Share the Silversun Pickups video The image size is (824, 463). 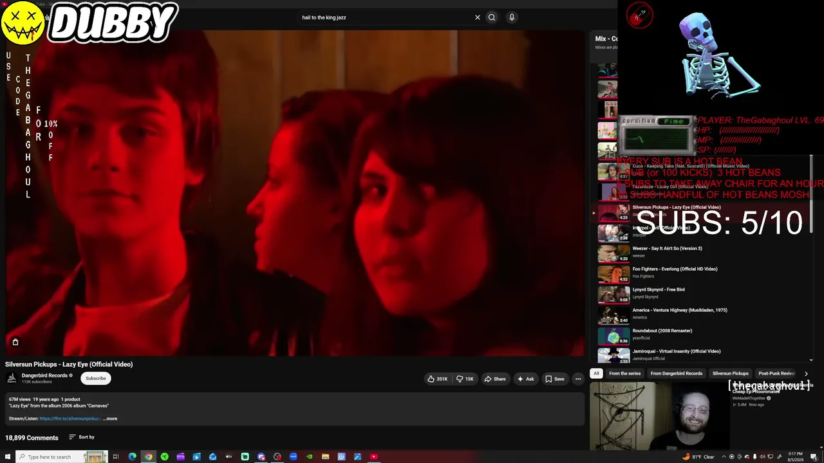pyautogui.click(x=495, y=379)
